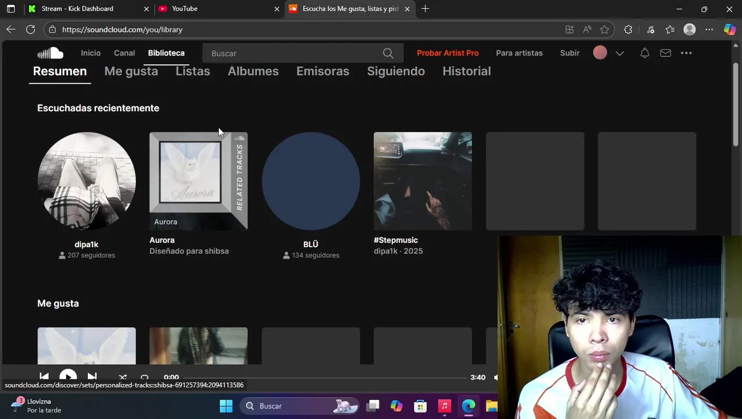The image size is (742, 419).
Task: Open the Windows Start menu
Action: click(226, 406)
